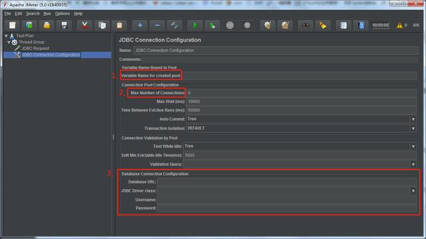This screenshot has width=426, height=239.
Task: Expand all nodes with the plus icon
Action: (140, 25)
